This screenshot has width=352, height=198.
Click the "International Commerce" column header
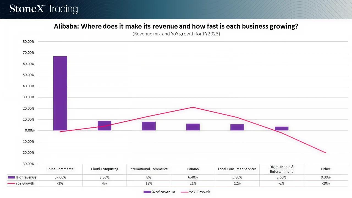coord(149,169)
